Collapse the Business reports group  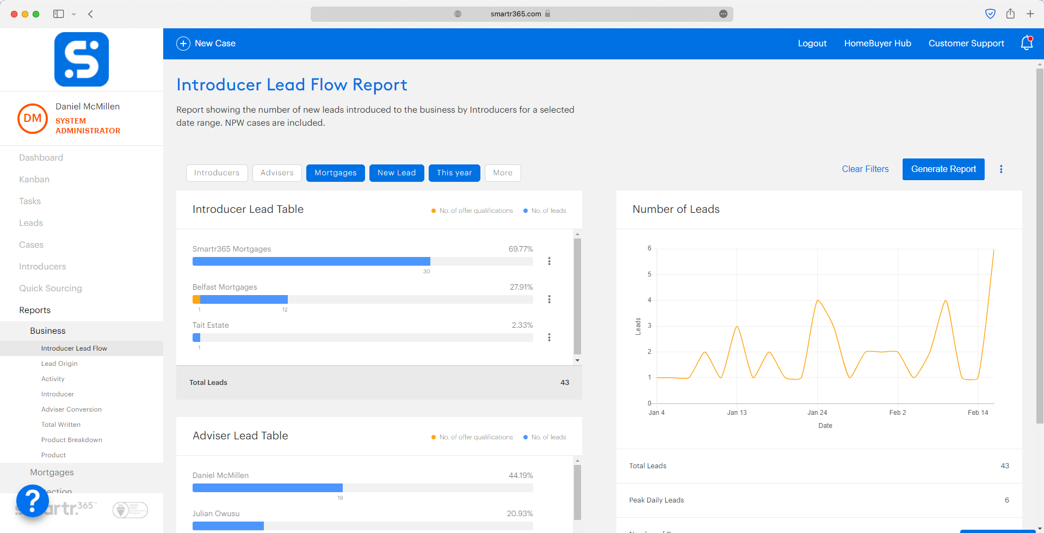[x=47, y=330]
